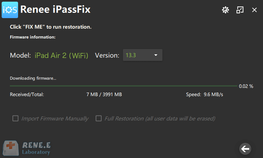Click the 13.3 version value
Screen dimensions: 263x158
click(x=131, y=55)
